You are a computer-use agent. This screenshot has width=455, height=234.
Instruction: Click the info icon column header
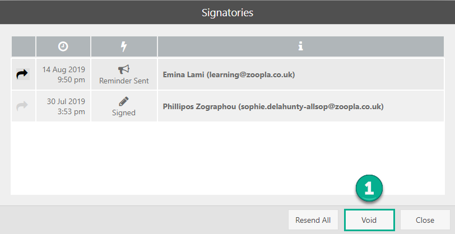click(301, 47)
